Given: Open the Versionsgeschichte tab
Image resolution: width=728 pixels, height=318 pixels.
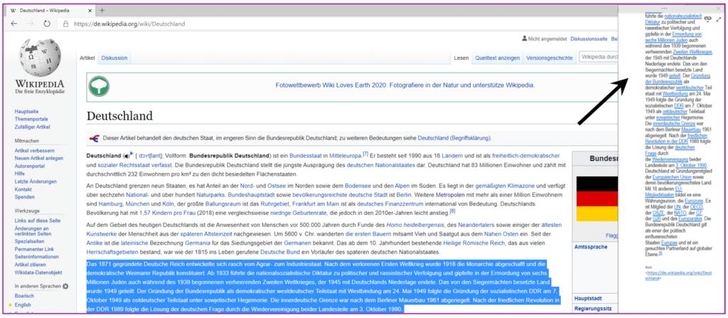Looking at the screenshot, I should (549, 58).
